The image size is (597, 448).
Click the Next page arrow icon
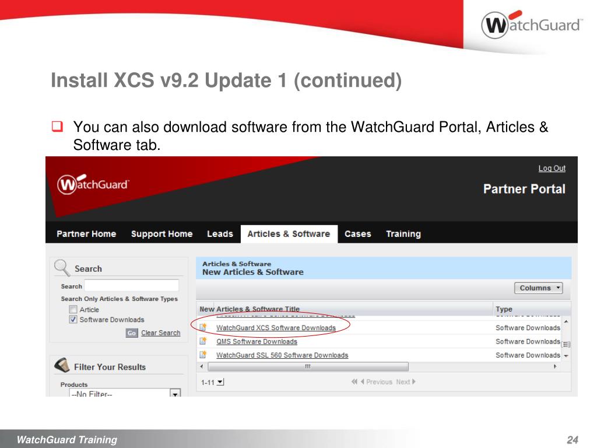click(414, 381)
